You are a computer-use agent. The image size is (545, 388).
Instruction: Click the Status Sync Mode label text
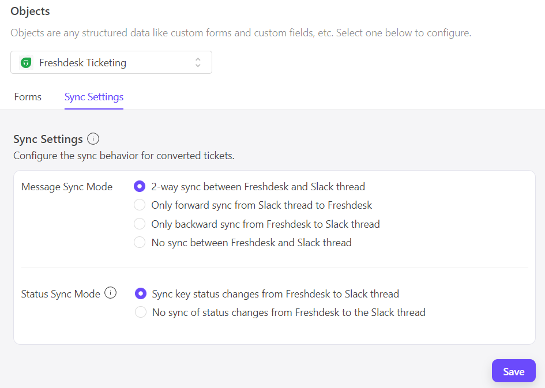click(x=61, y=294)
